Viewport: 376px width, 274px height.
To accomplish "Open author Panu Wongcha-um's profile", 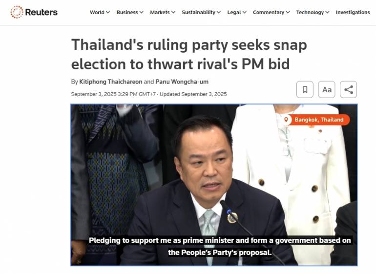I will (182, 82).
